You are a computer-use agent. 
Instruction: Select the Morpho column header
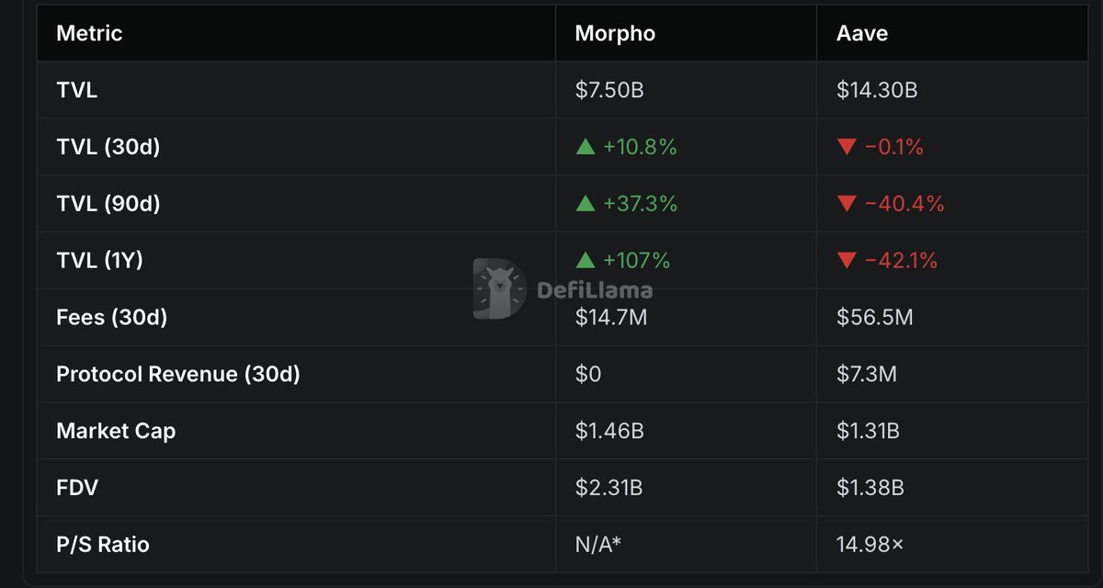pyautogui.click(x=615, y=33)
